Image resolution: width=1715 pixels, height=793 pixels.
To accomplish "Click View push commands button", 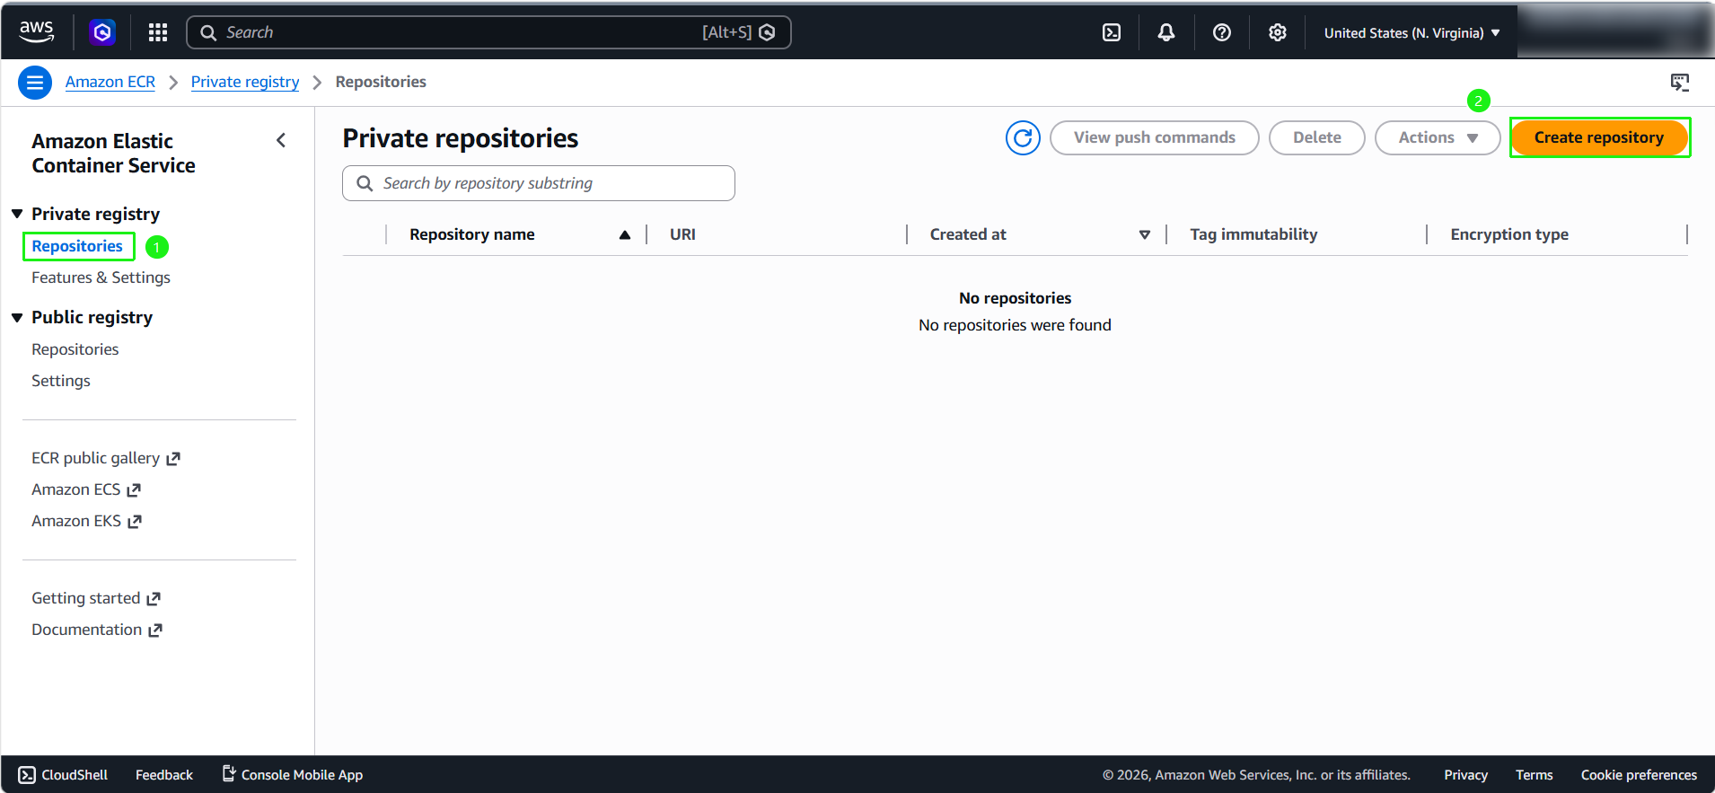I will [x=1155, y=137].
